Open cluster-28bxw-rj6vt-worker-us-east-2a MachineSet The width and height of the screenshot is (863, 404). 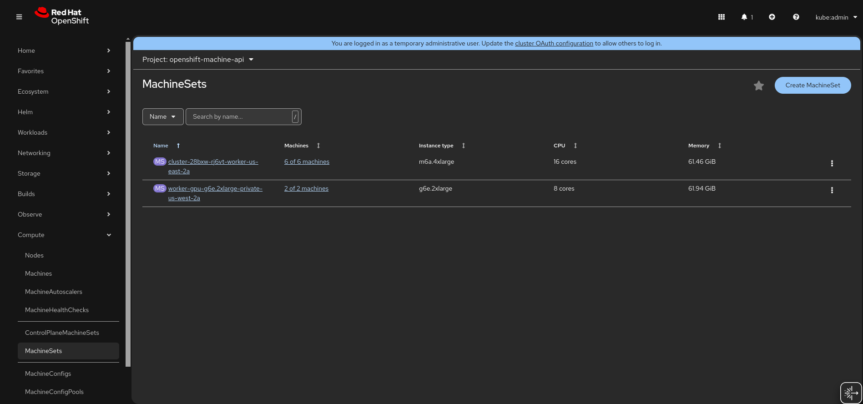point(213,167)
